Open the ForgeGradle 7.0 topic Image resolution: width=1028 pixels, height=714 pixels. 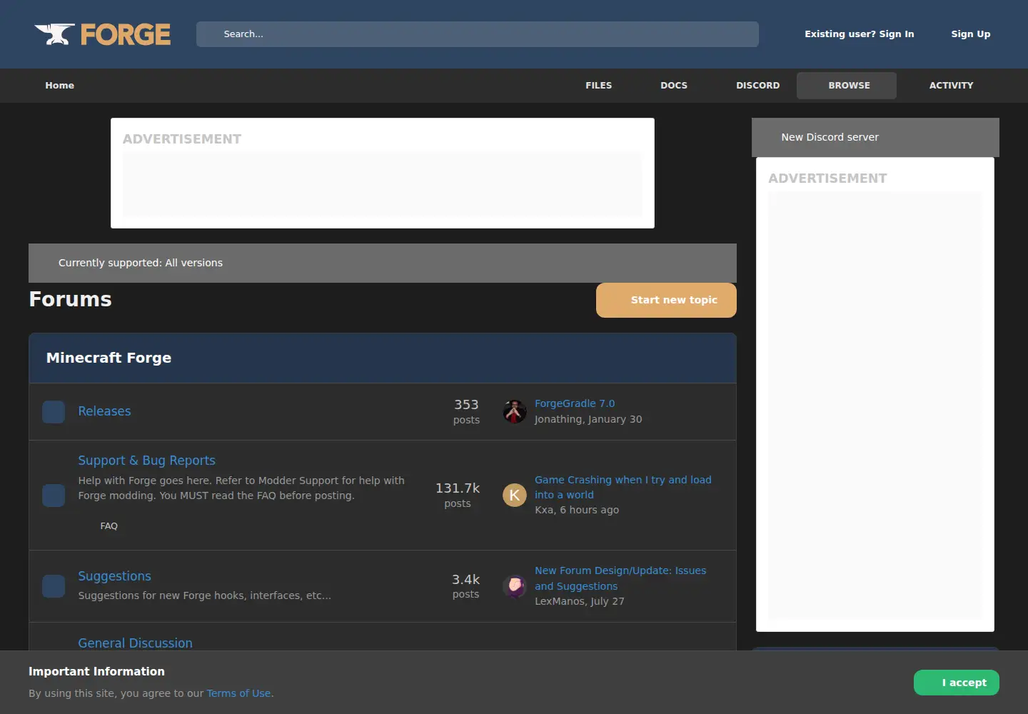575,403
